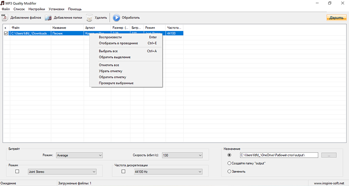Select Отобразить в проводнике context menu entry
This screenshot has width=349, height=186.
[118, 43]
